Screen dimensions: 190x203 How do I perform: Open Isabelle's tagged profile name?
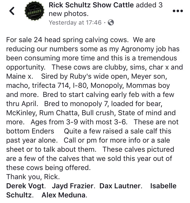point(163,186)
